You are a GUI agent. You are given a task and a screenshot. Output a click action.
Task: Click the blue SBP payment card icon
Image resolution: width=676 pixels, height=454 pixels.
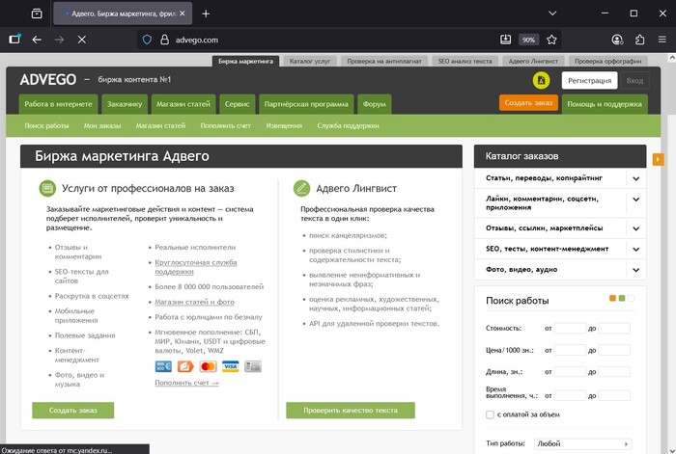click(163, 366)
